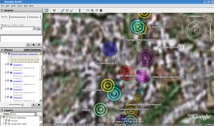Image resolution: width=214 pixels, height=126 pixels.
Task: Show the ruler measuring tool
Action: click(80, 10)
